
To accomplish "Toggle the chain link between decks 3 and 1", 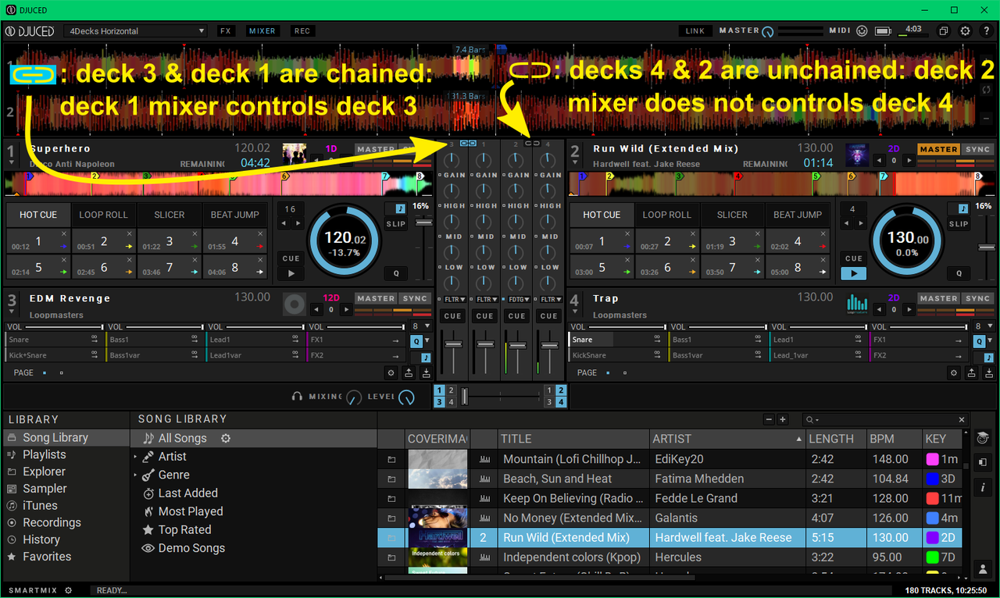I will point(468,144).
